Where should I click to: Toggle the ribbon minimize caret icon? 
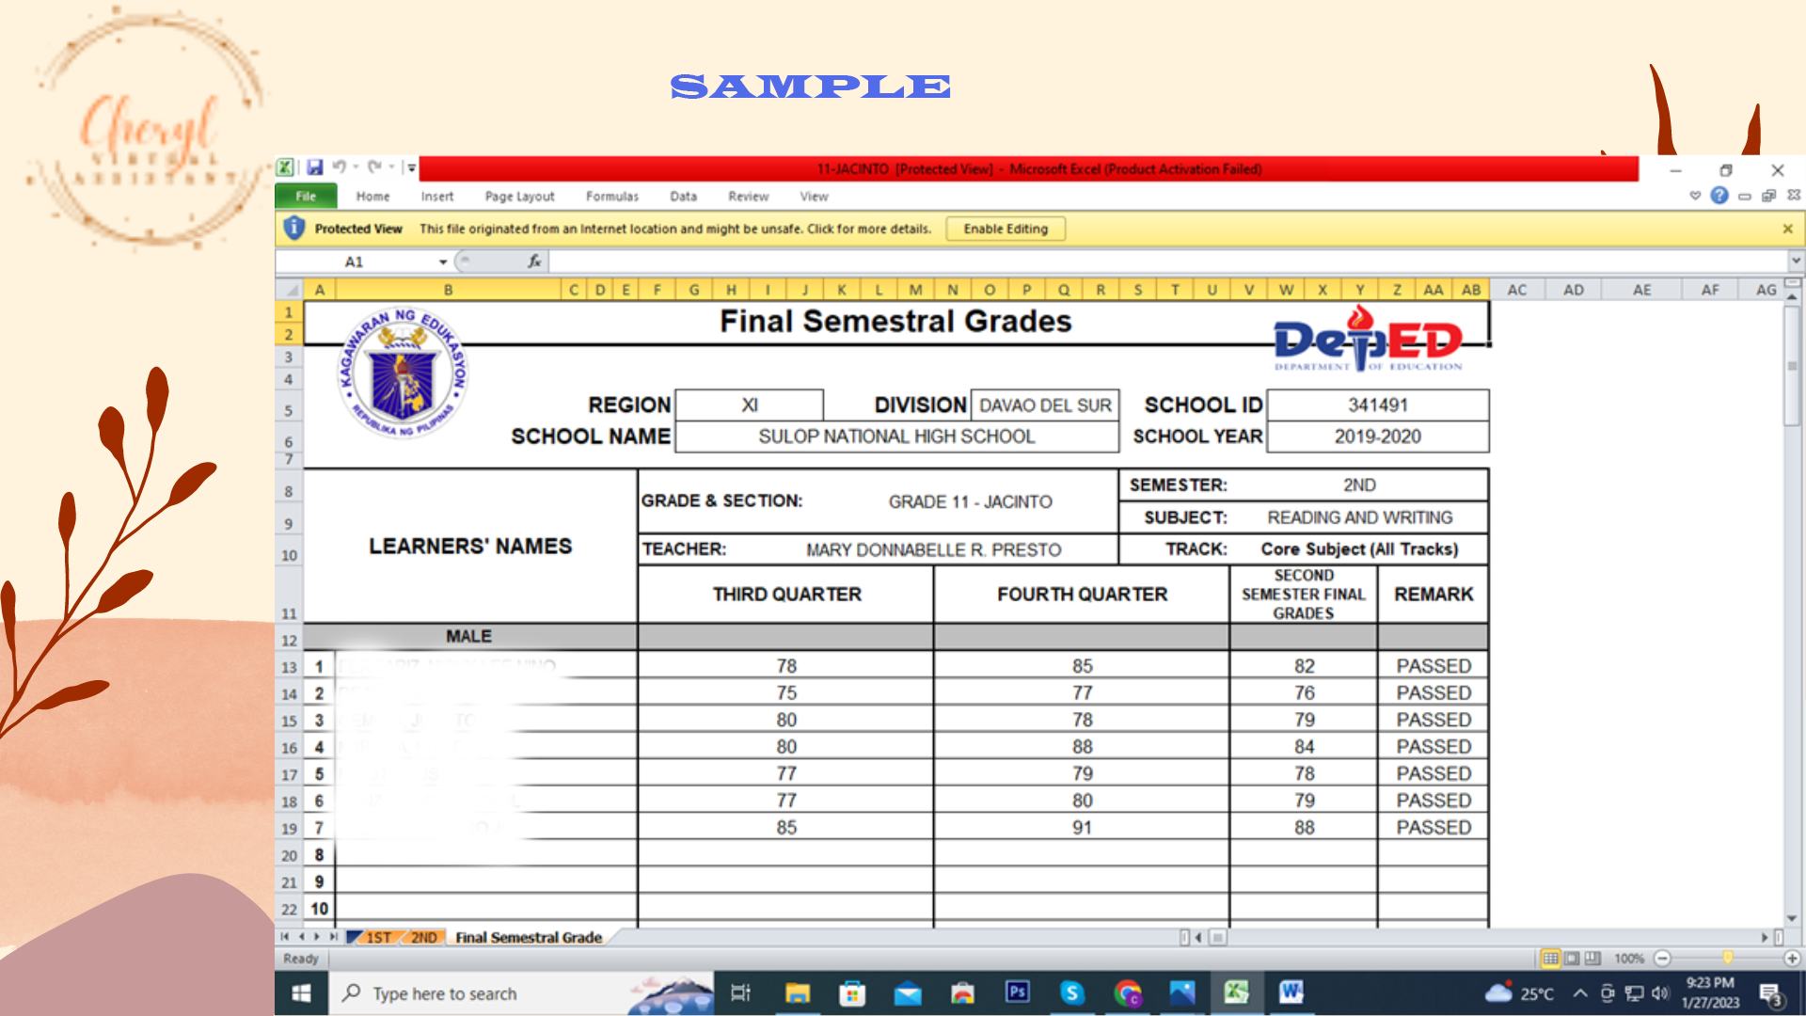(x=1695, y=196)
